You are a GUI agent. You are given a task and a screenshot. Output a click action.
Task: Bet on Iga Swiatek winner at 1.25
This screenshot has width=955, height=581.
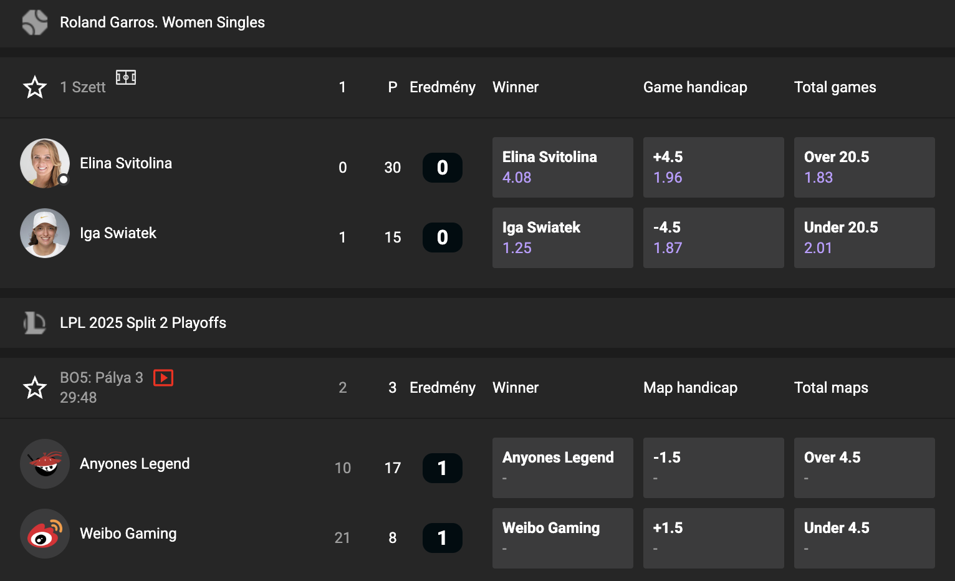(x=563, y=238)
